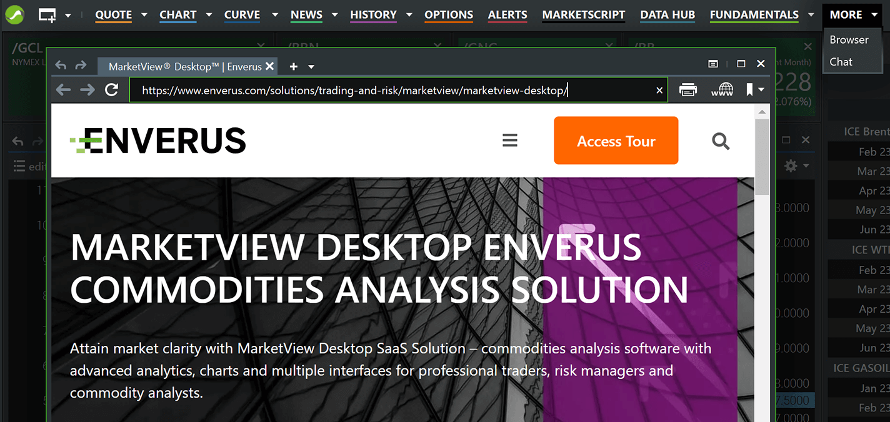Expand the dropdown arrow beside the gear icon
Viewport: 890px width, 422px height.
[x=806, y=165]
